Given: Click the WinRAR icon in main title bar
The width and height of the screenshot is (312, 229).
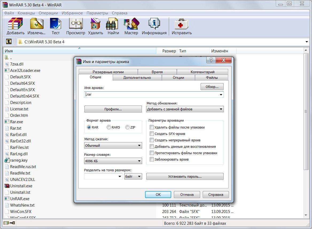Looking at the screenshot, I should coord(5,5).
